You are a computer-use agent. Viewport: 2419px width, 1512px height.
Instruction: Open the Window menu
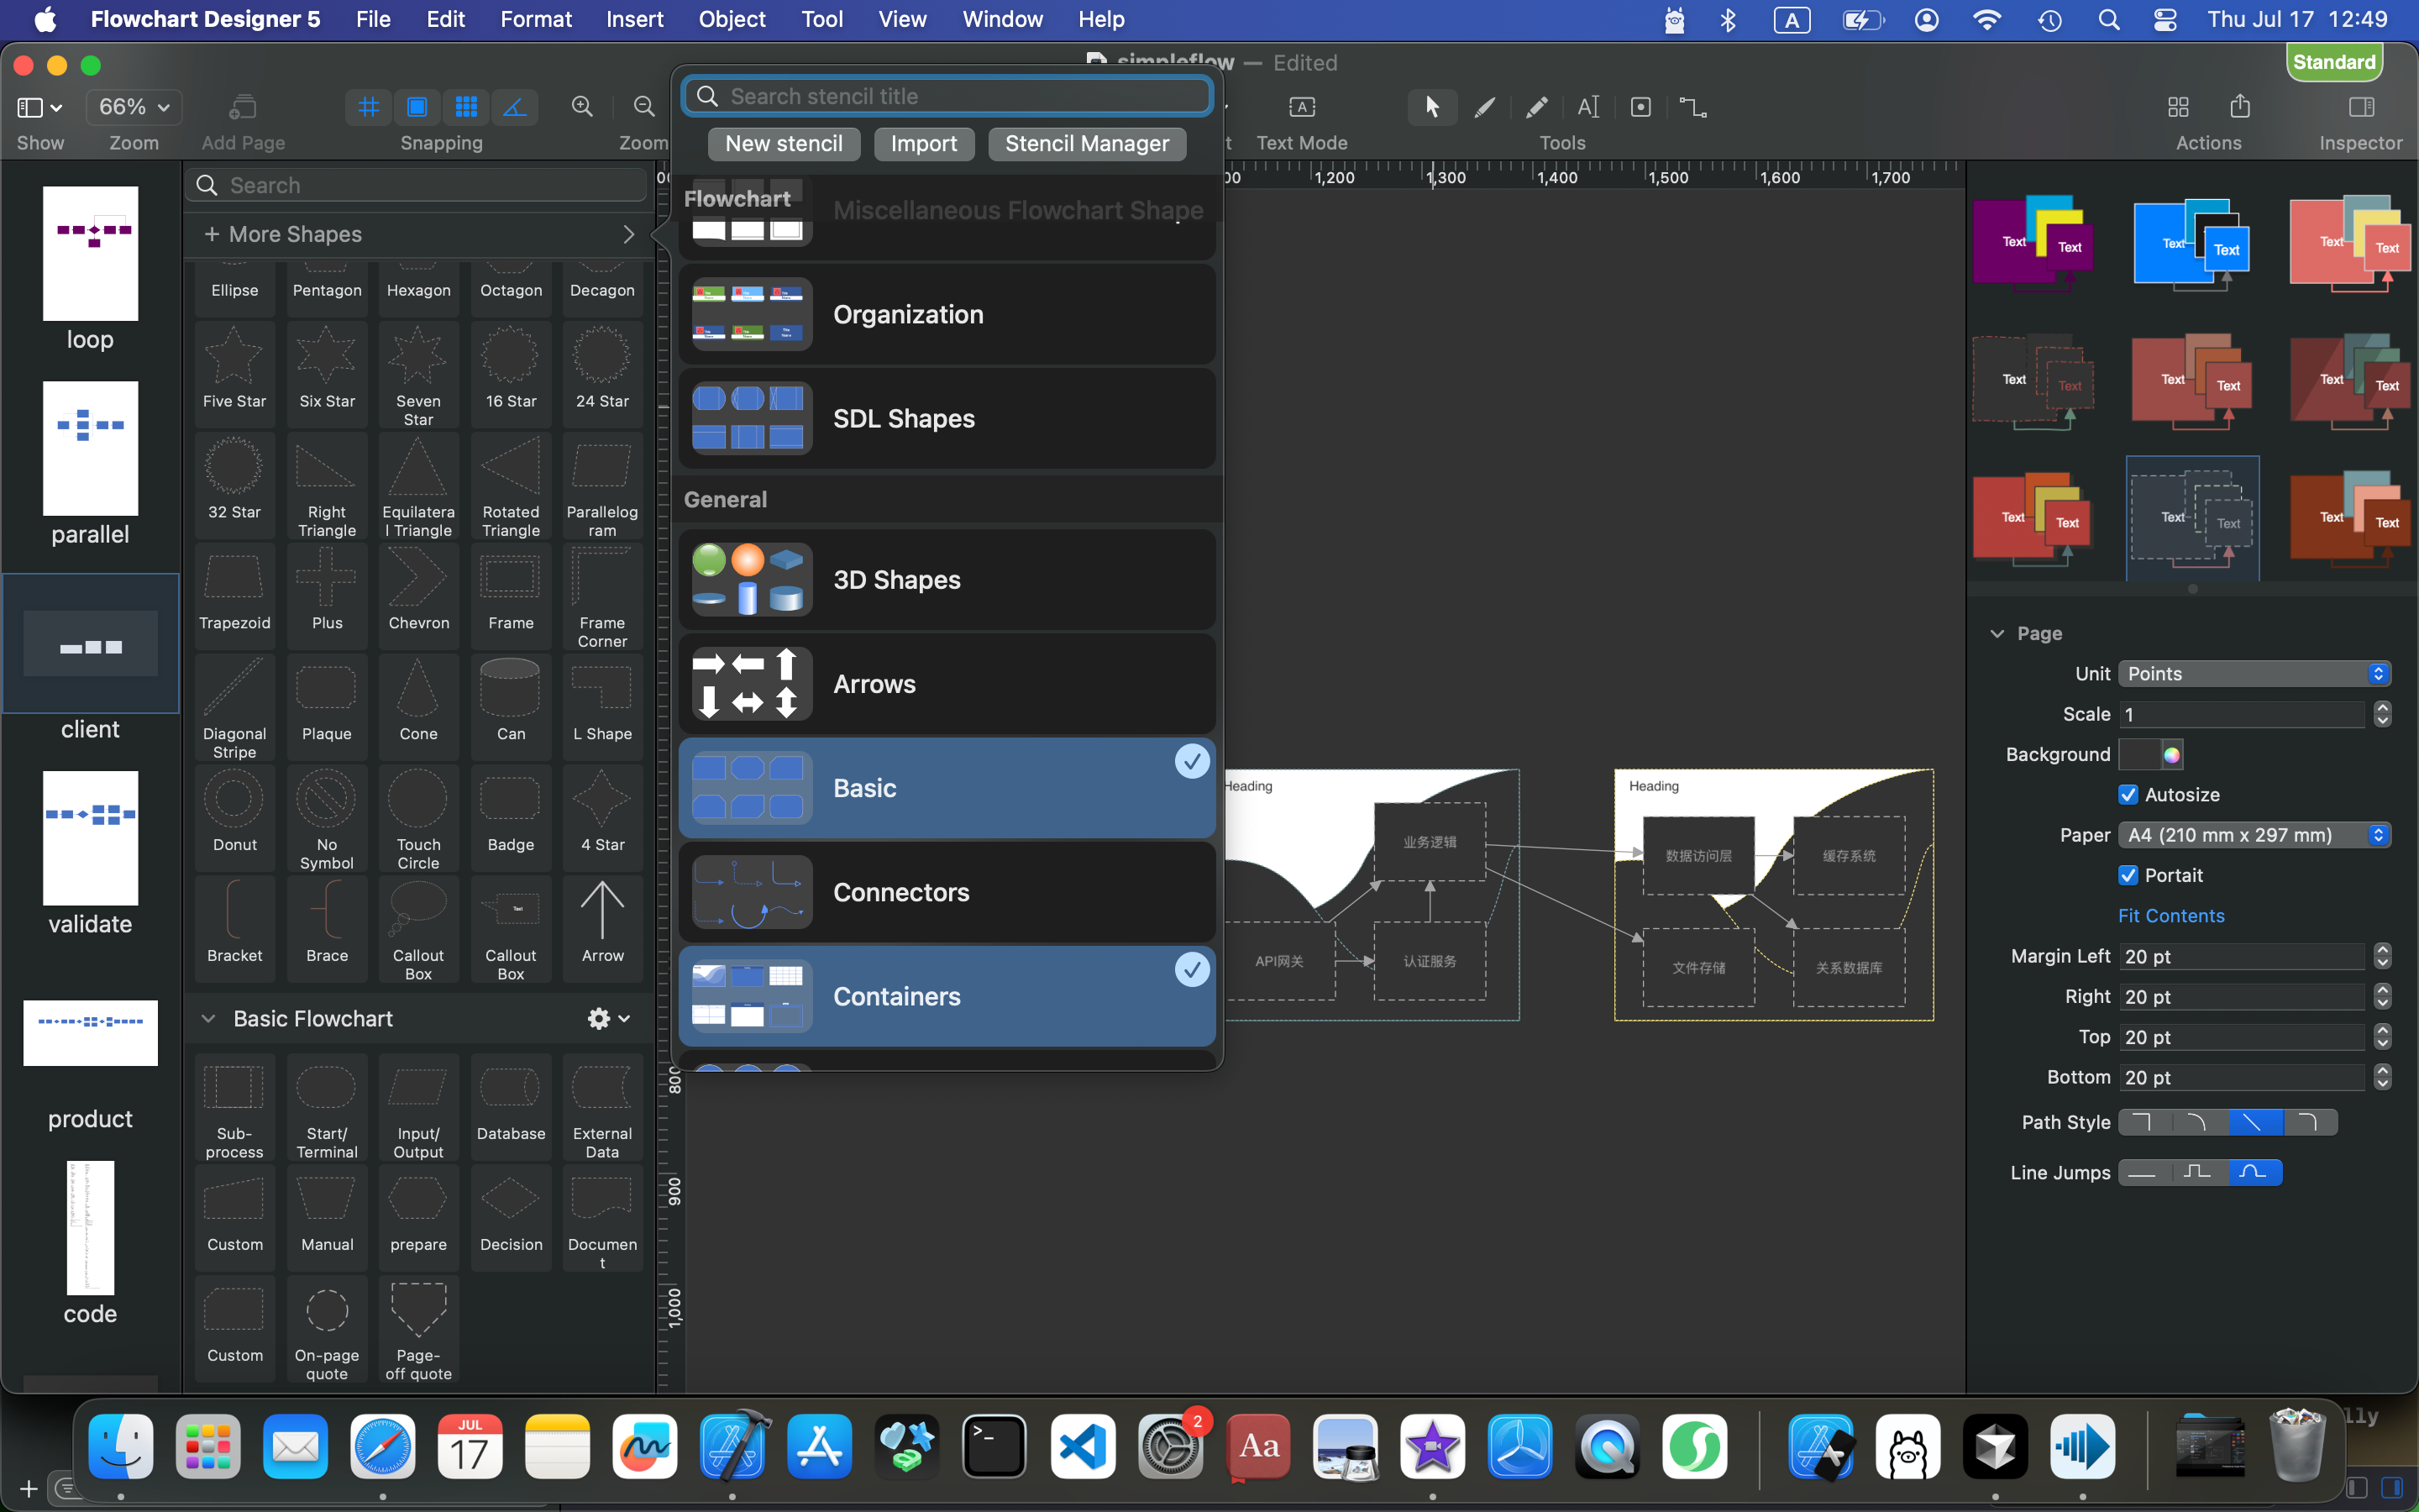pos(1003,19)
